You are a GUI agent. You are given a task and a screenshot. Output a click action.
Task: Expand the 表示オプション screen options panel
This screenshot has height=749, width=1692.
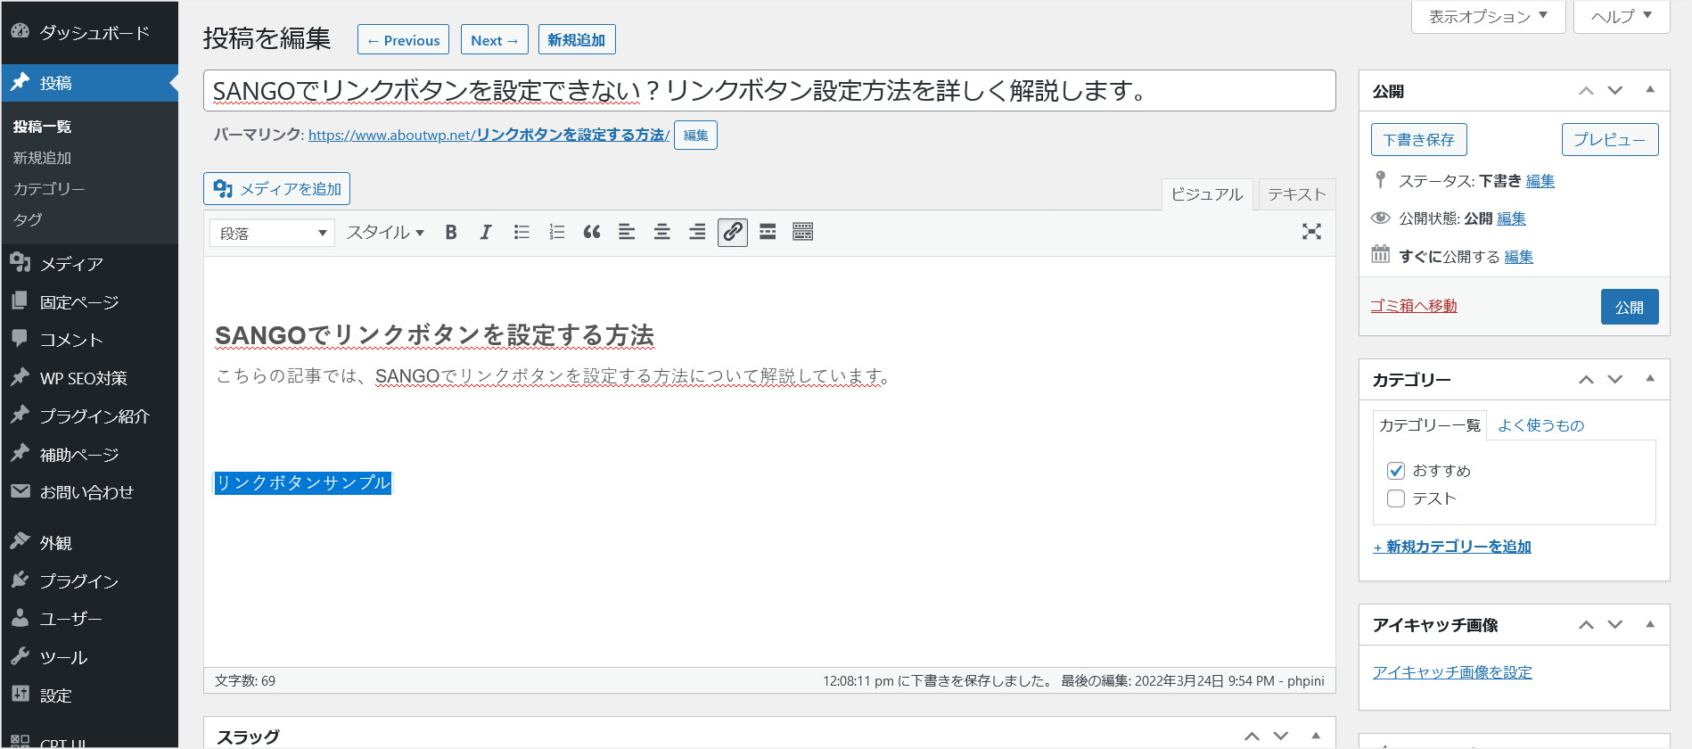pyautogui.click(x=1488, y=17)
